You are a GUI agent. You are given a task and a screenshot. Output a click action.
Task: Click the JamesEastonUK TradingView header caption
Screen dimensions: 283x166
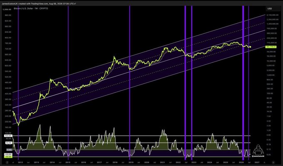pyautogui.click(x=39, y=4)
